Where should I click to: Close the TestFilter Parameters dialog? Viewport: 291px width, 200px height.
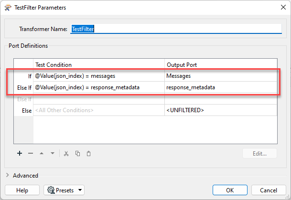(x=283, y=7)
